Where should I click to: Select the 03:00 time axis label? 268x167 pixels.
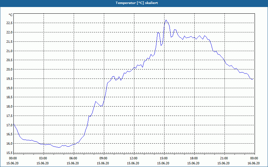[x=44, y=158]
